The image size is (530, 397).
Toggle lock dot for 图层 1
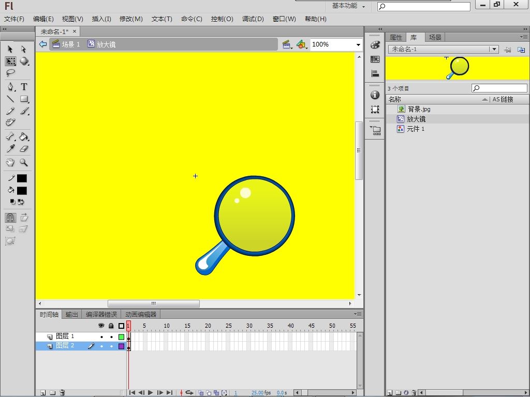(111, 337)
